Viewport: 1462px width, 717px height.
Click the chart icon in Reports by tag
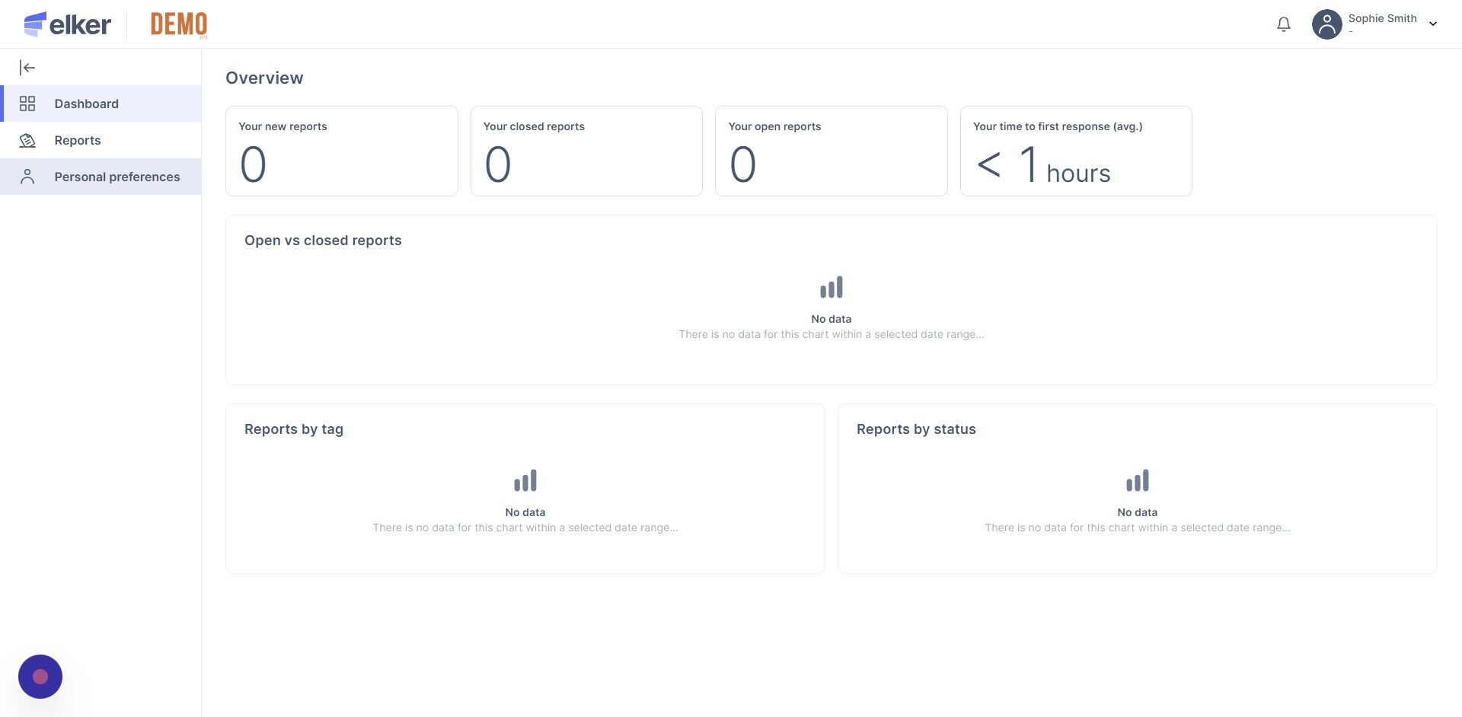pos(525,480)
